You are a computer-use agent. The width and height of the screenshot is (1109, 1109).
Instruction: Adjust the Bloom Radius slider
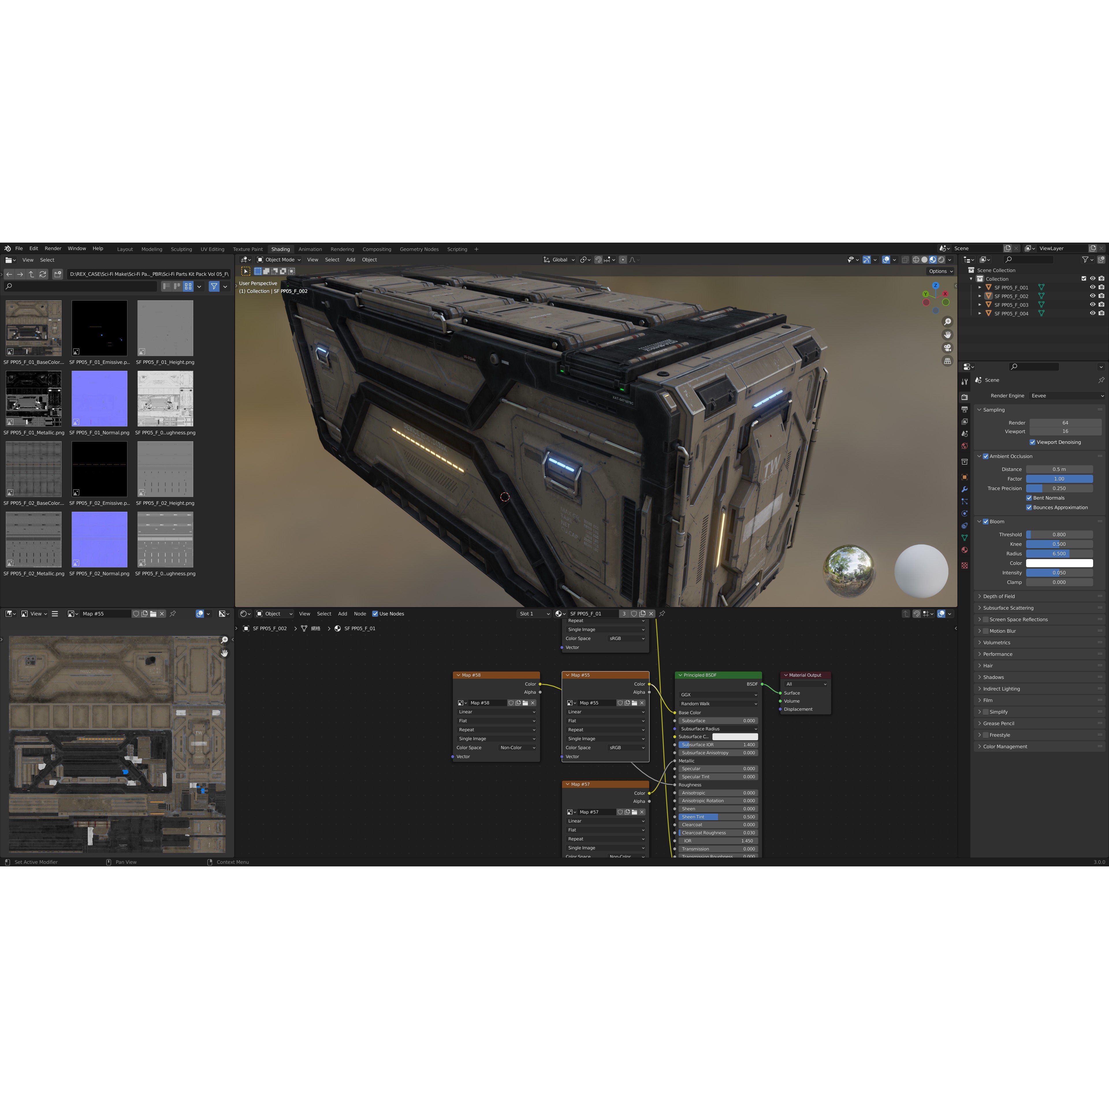[x=1059, y=554]
